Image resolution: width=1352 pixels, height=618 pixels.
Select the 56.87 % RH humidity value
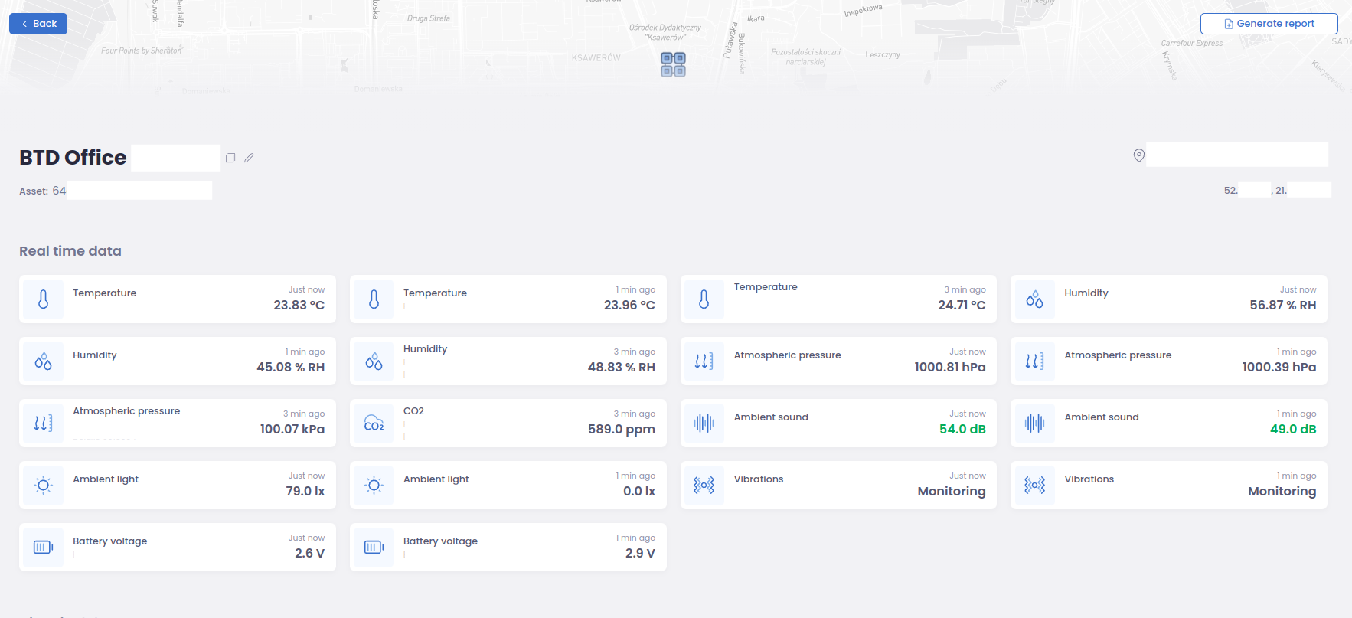(x=1283, y=305)
